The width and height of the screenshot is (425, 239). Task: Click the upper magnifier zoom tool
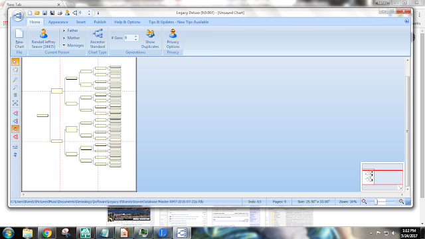coord(15,80)
